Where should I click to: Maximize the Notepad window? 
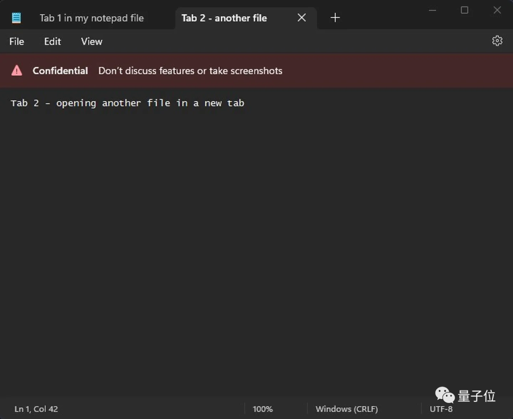click(464, 10)
